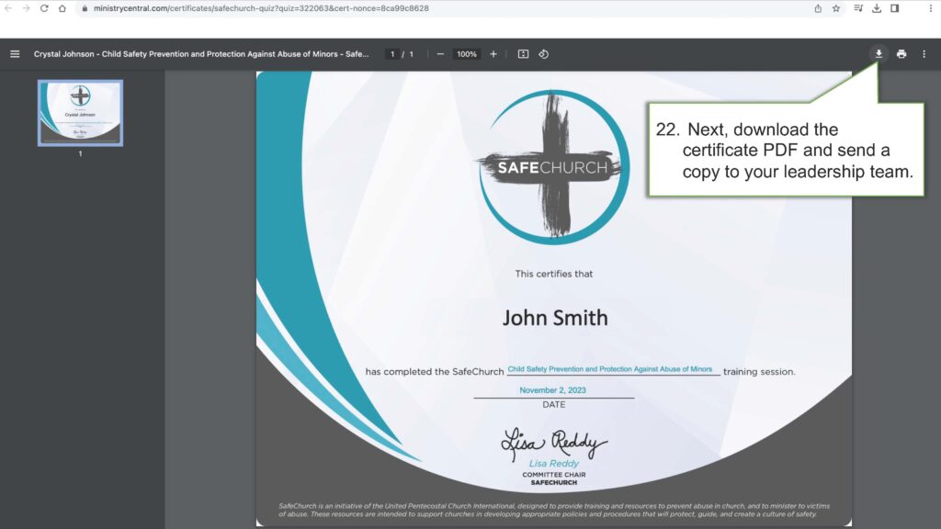Toggle the PDF sidebar menu
The image size is (941, 529).
point(15,54)
